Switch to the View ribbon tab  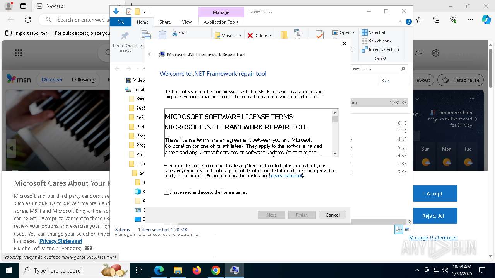[x=187, y=22]
